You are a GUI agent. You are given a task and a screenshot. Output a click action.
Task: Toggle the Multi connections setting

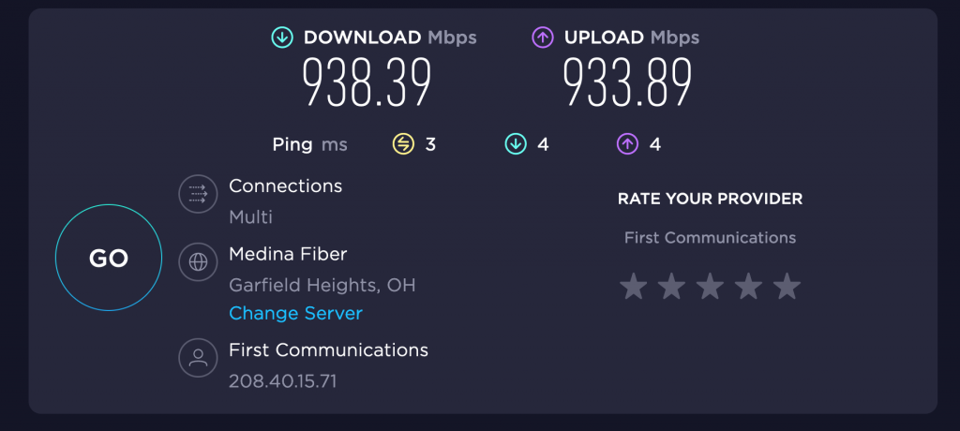[250, 216]
